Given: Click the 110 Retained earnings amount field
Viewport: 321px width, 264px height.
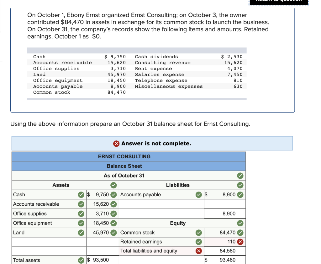Looking at the screenshot, I should click(224, 242).
